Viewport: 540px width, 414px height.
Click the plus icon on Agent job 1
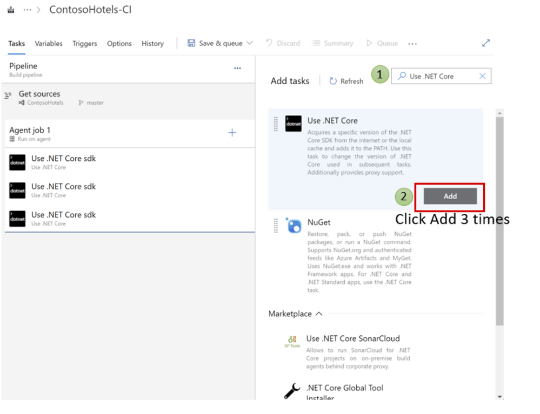[x=232, y=133]
